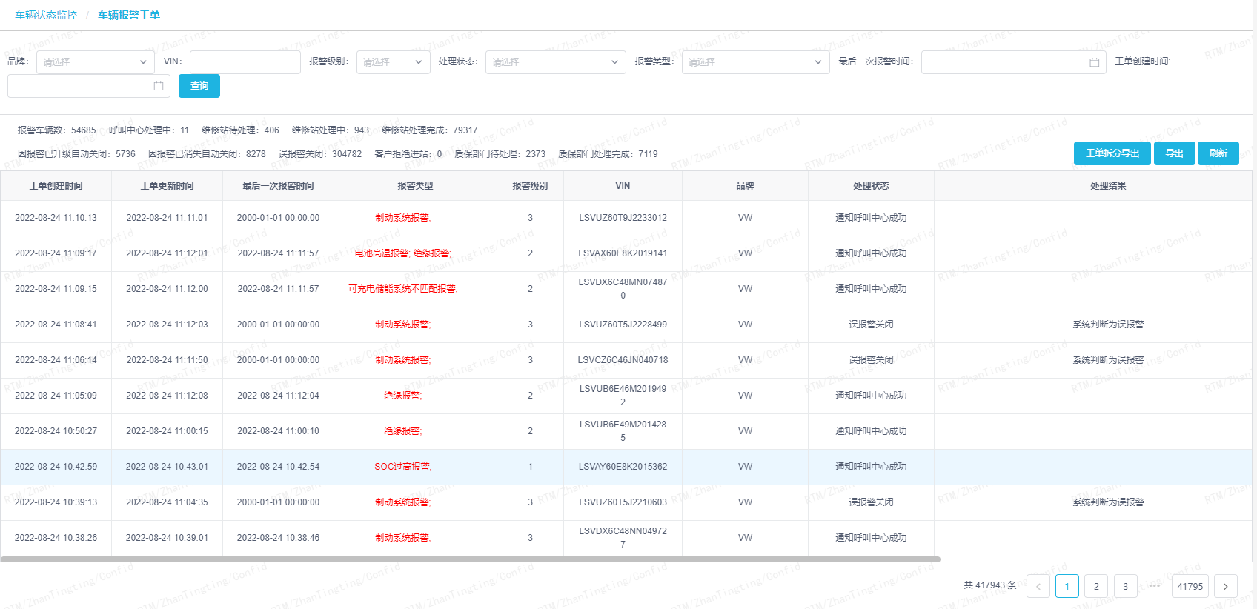Click calendar icon in work order creation date field
This screenshot has width=1257, height=609.
tap(158, 86)
